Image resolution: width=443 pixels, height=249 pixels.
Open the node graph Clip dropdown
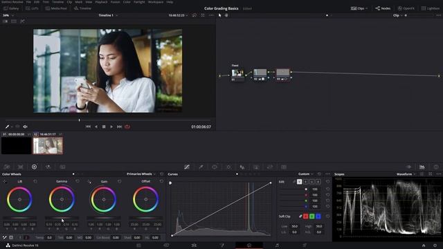397,15
